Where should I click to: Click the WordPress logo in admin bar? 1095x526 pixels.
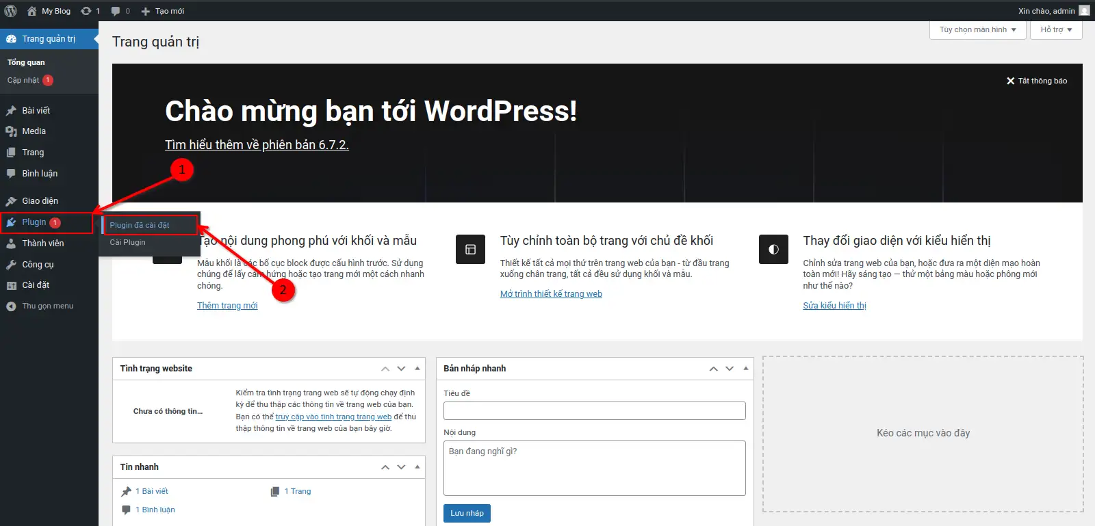10,11
